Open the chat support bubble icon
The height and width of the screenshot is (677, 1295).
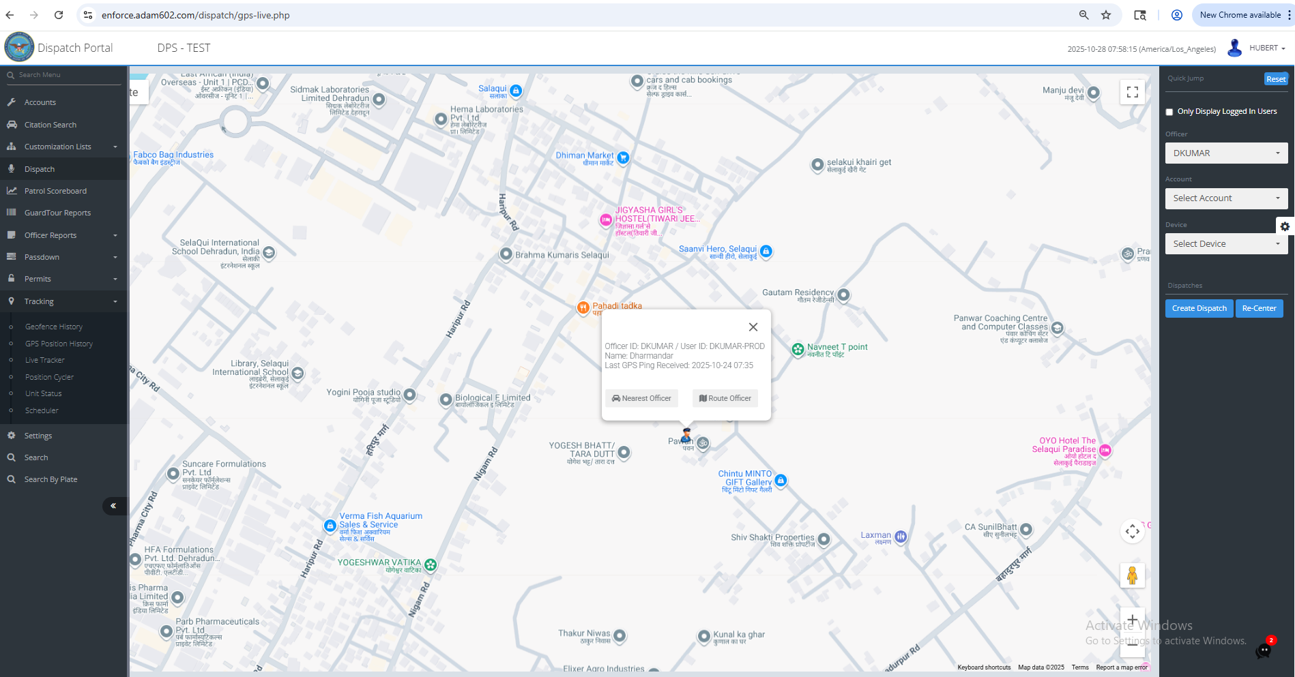(x=1264, y=652)
